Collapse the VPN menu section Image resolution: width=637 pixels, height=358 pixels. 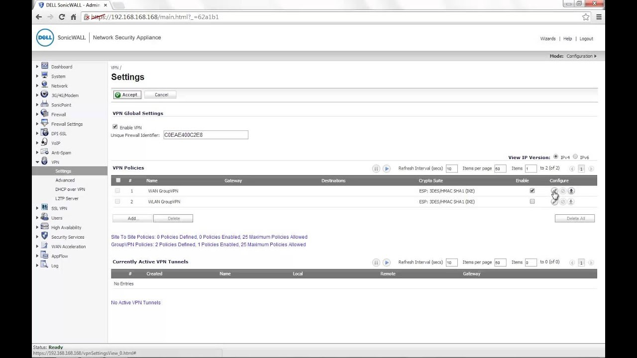tap(37, 162)
